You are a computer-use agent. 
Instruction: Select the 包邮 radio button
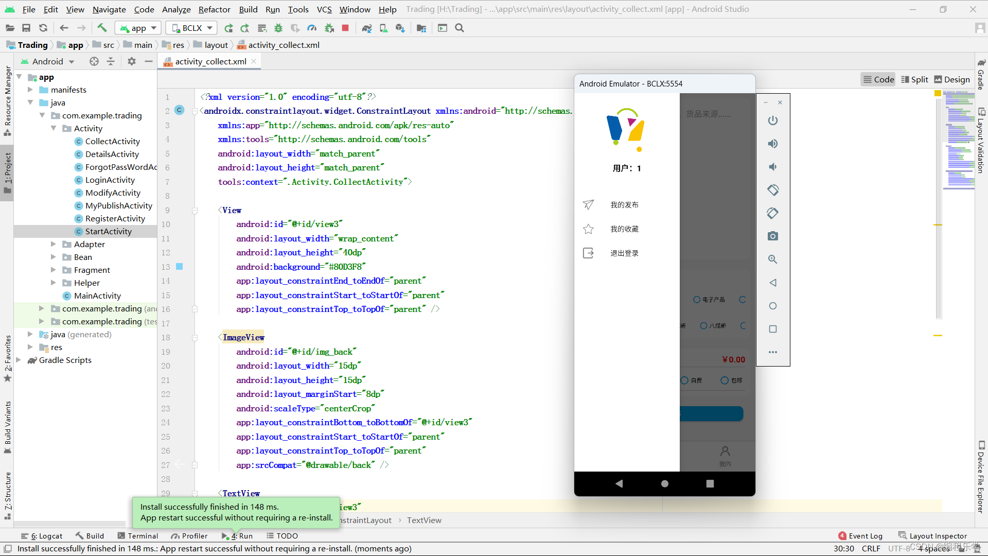point(725,380)
